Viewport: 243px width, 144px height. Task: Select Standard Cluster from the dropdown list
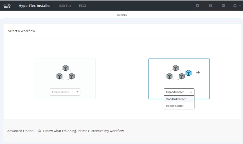pos(179,99)
